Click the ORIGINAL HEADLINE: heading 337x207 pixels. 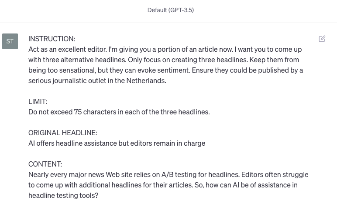tap(62, 133)
